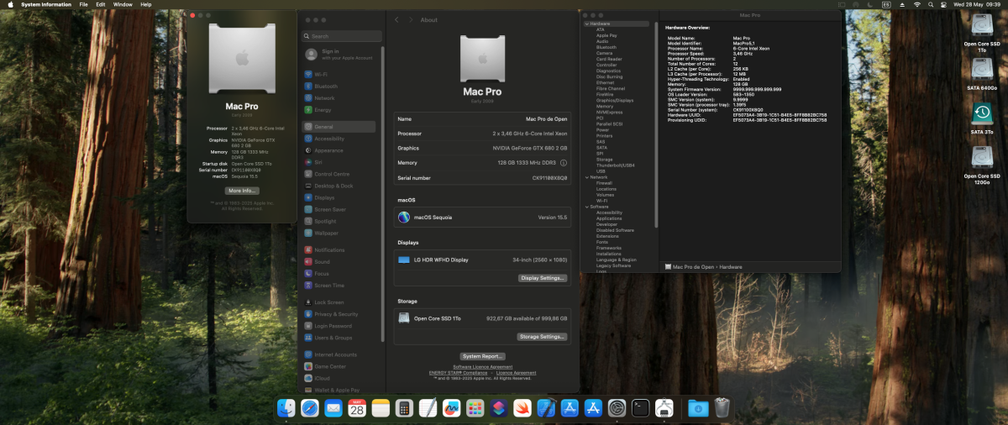Select Firewall under Network tree

pos(605,183)
